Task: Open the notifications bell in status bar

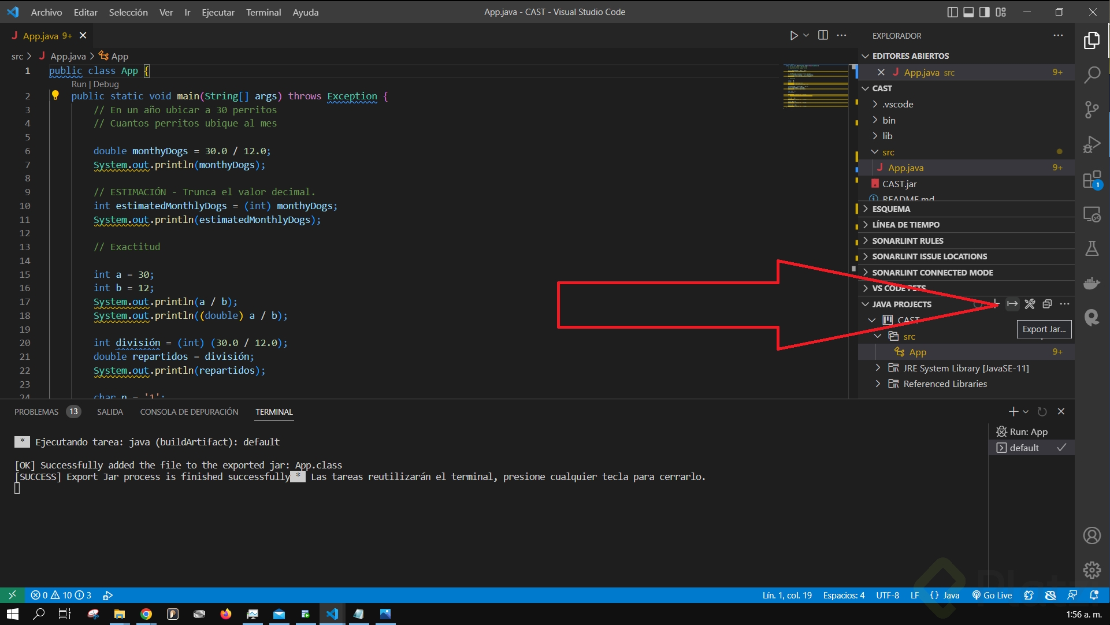Action: point(1095,595)
